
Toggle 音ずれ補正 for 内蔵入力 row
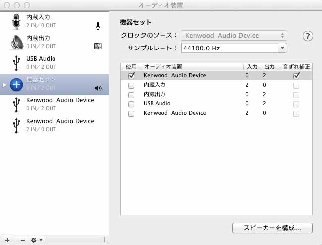pyautogui.click(x=296, y=85)
